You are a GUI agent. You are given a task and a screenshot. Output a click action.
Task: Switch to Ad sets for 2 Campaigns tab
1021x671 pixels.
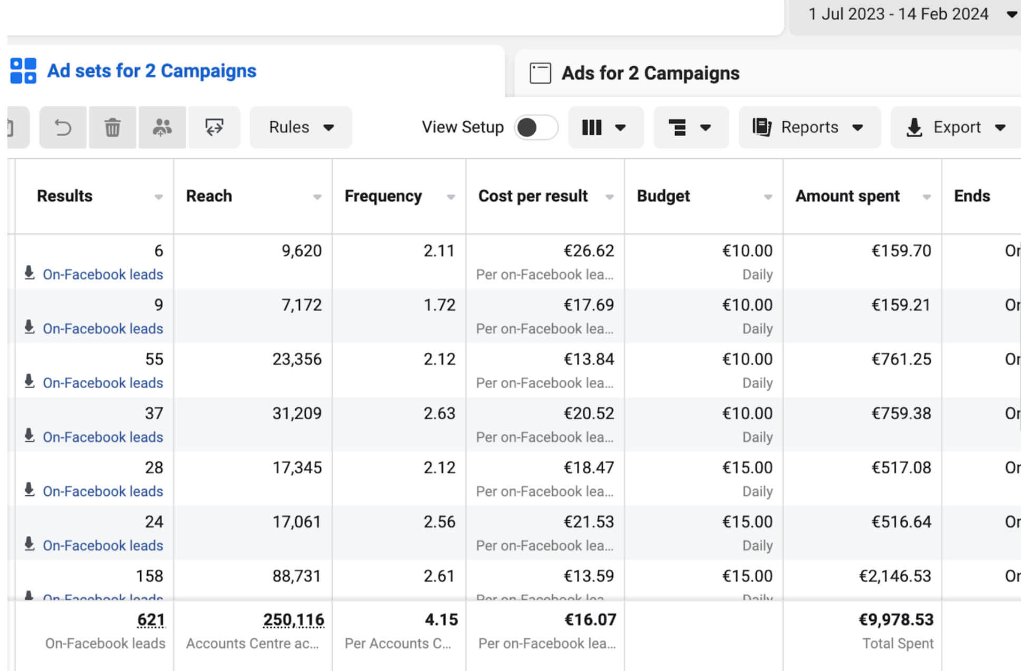(x=151, y=71)
